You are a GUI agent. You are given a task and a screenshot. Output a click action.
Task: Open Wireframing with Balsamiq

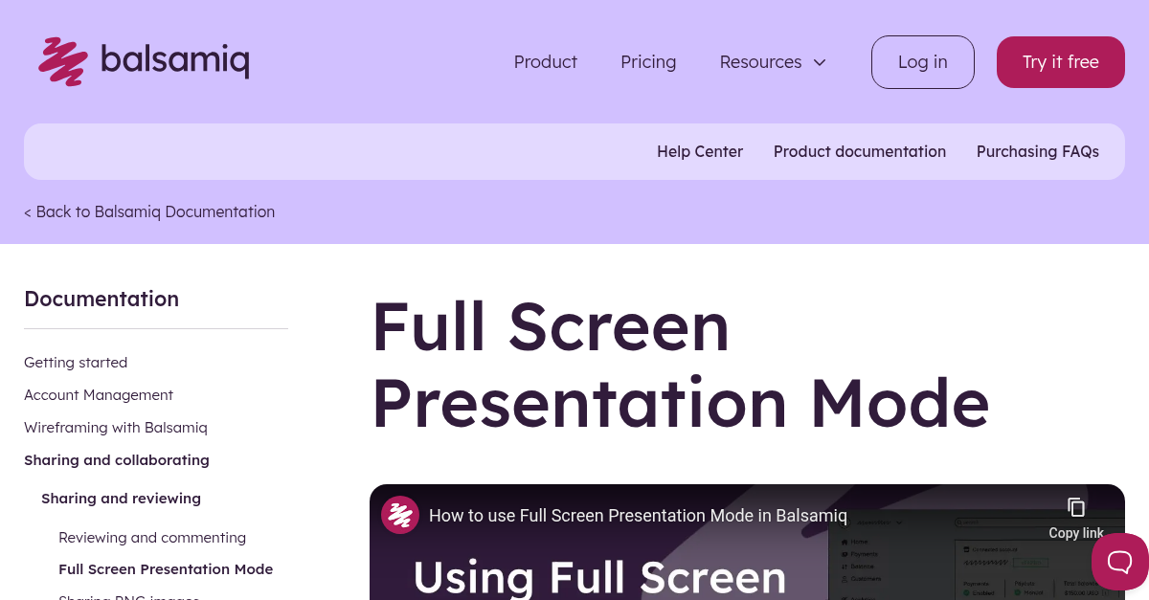115,427
